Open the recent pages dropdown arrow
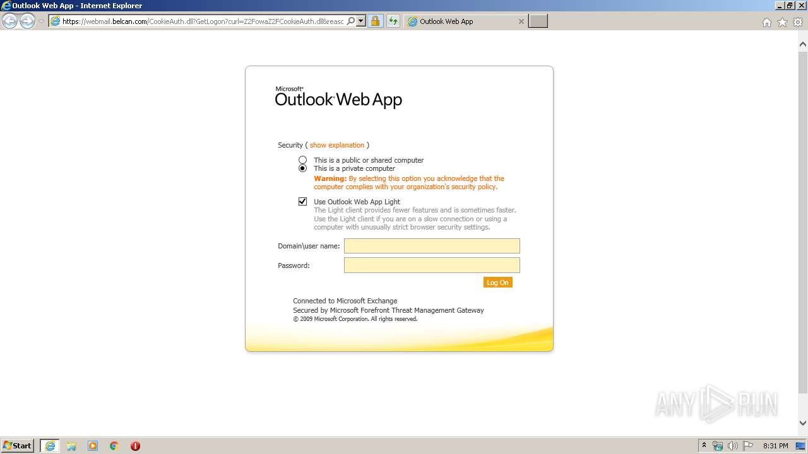The image size is (808, 454). [x=41, y=21]
